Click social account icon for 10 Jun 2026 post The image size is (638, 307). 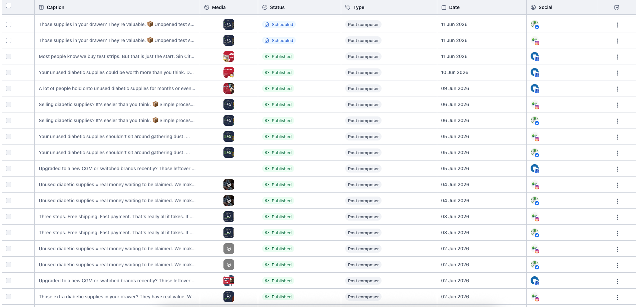pos(535,73)
